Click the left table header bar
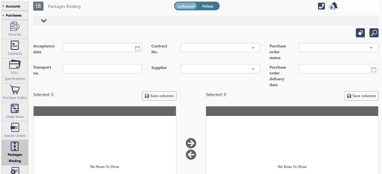Viewport: 382px width, 174px height. click(x=105, y=111)
